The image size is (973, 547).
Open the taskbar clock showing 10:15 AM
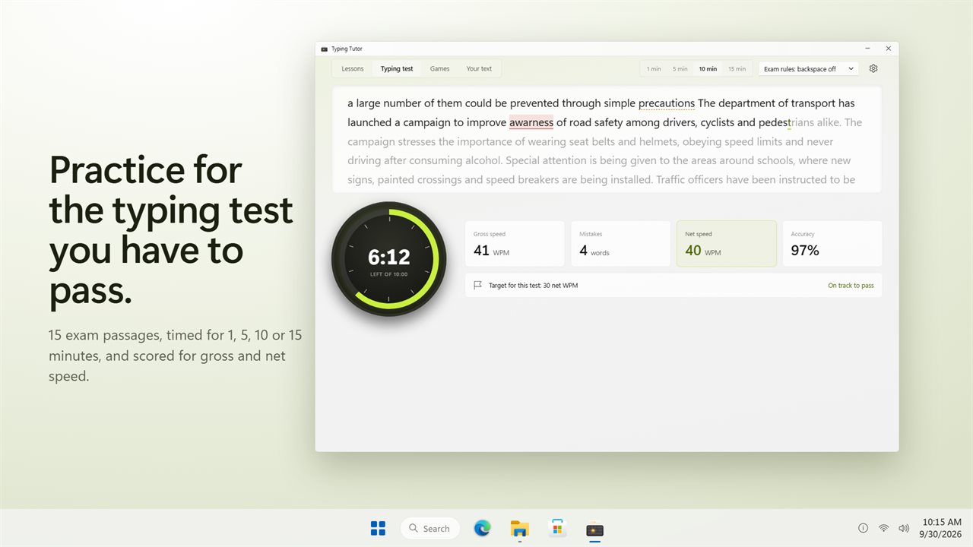tap(941, 528)
